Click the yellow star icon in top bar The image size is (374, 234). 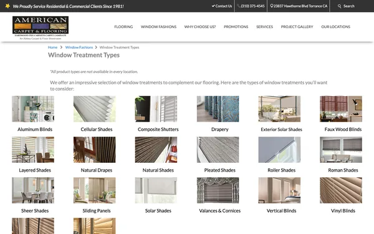7,6
